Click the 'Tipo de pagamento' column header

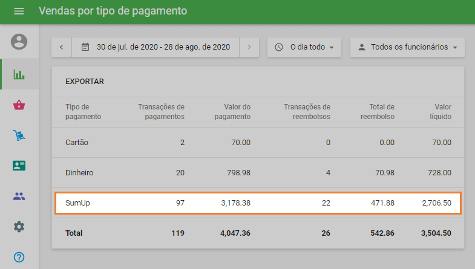83,112
